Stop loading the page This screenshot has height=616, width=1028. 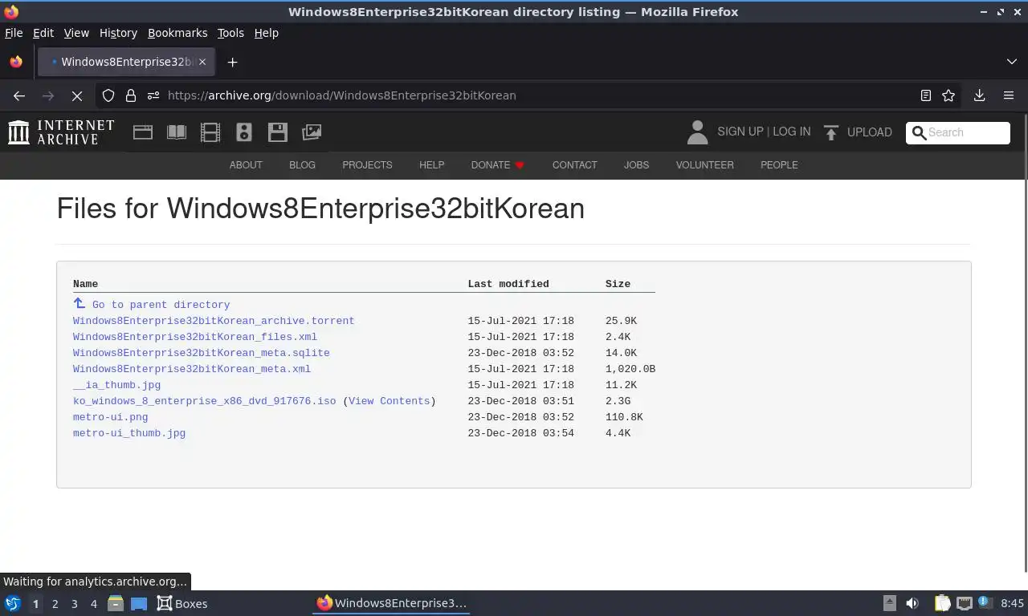[x=77, y=95]
